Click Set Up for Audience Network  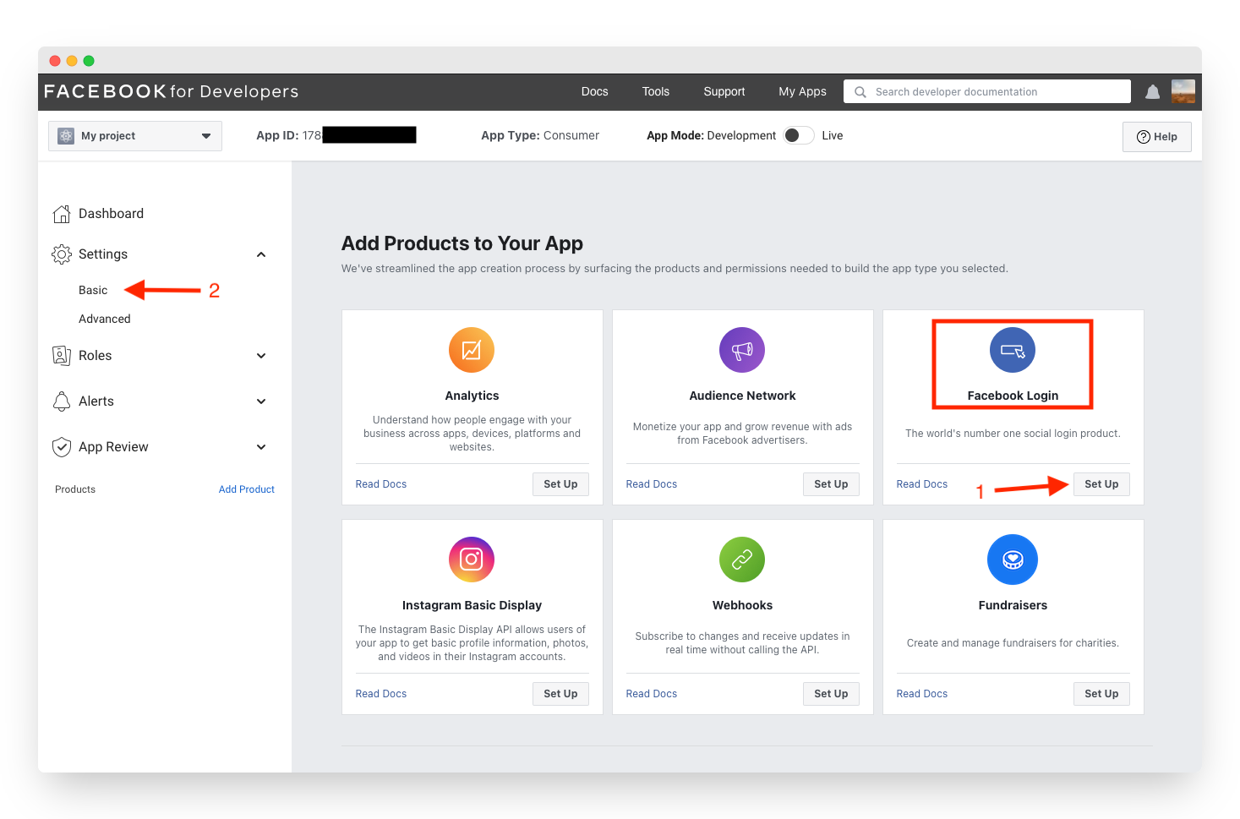(831, 484)
